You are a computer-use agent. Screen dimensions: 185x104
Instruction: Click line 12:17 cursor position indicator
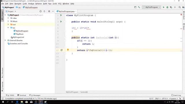click(x=151, y=99)
